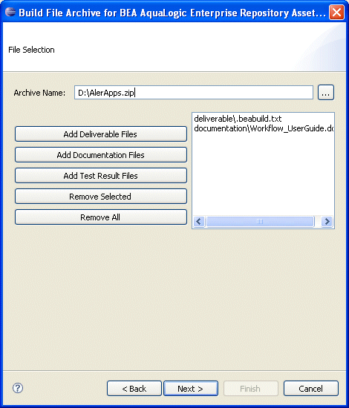Click the horizontal scrollbar thumb
Viewport: 349px width, 408px height.
click(x=260, y=222)
